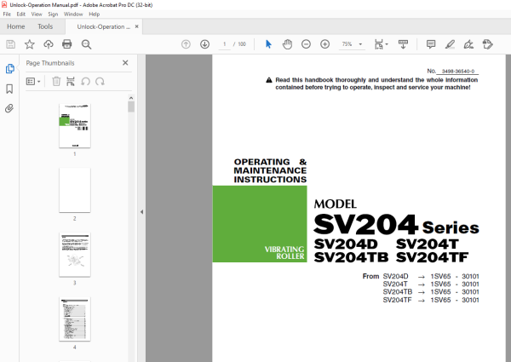Delete selected page with trash icon
The width and height of the screenshot is (511, 362).
click(x=56, y=81)
